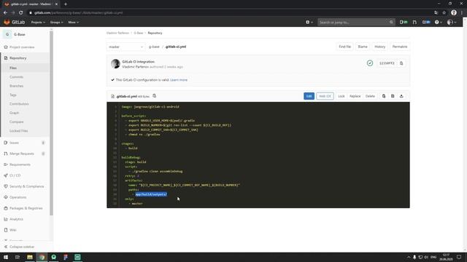Open Merge Requests in sidebar
The width and height of the screenshot is (467, 262).
[x=22, y=154]
